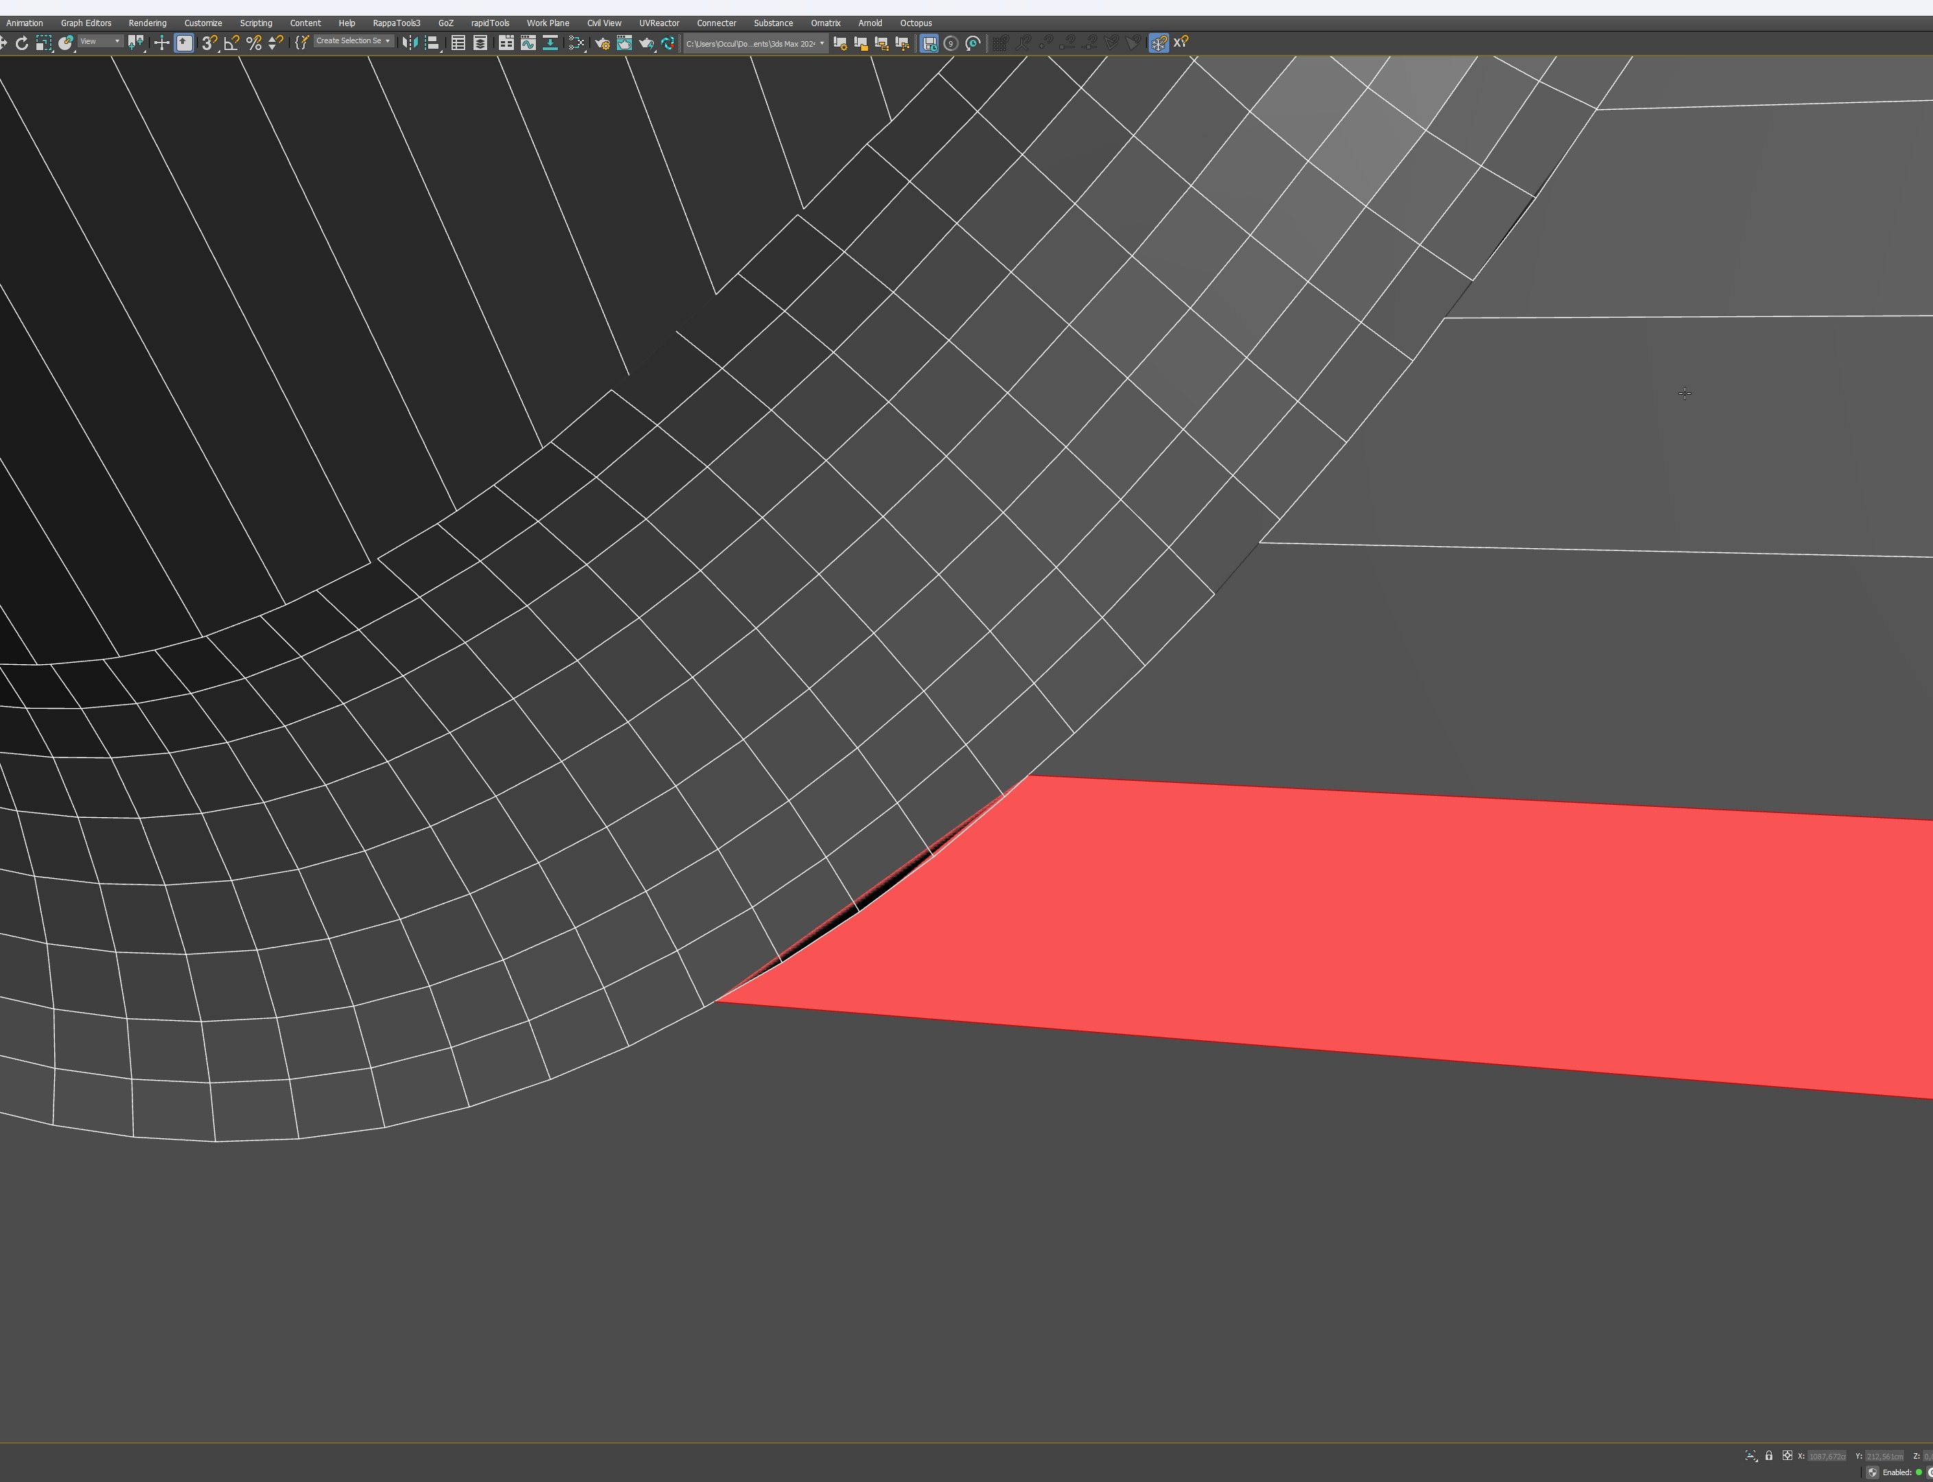
Task: Click the X coordinate input field
Action: pyautogui.click(x=1826, y=1457)
